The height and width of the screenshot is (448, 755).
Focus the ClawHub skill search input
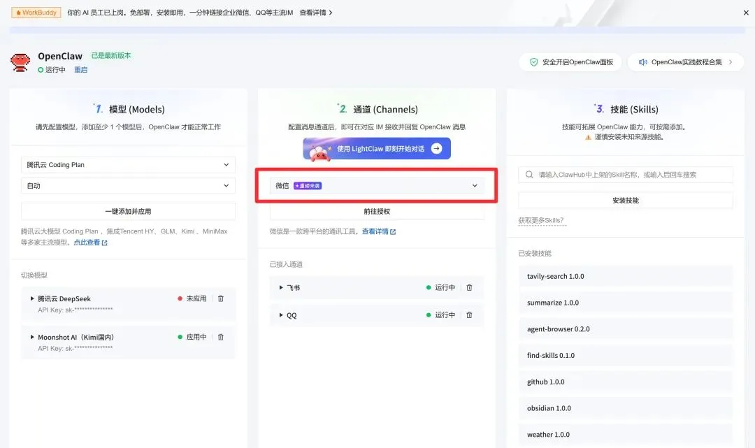626,175
